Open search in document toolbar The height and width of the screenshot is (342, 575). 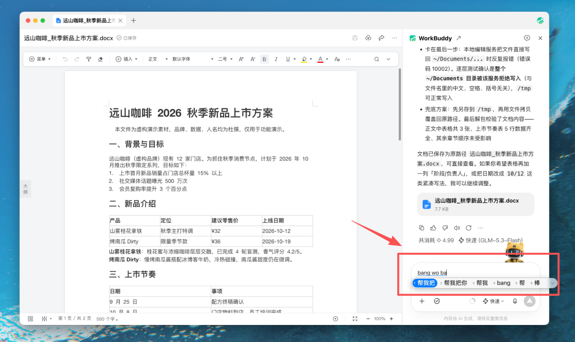[376, 59]
